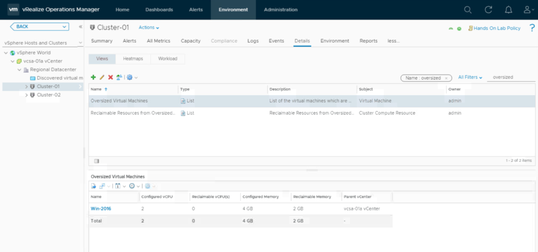Open the search magnifier in top bar
The height and width of the screenshot is (252, 538).
point(468,9)
